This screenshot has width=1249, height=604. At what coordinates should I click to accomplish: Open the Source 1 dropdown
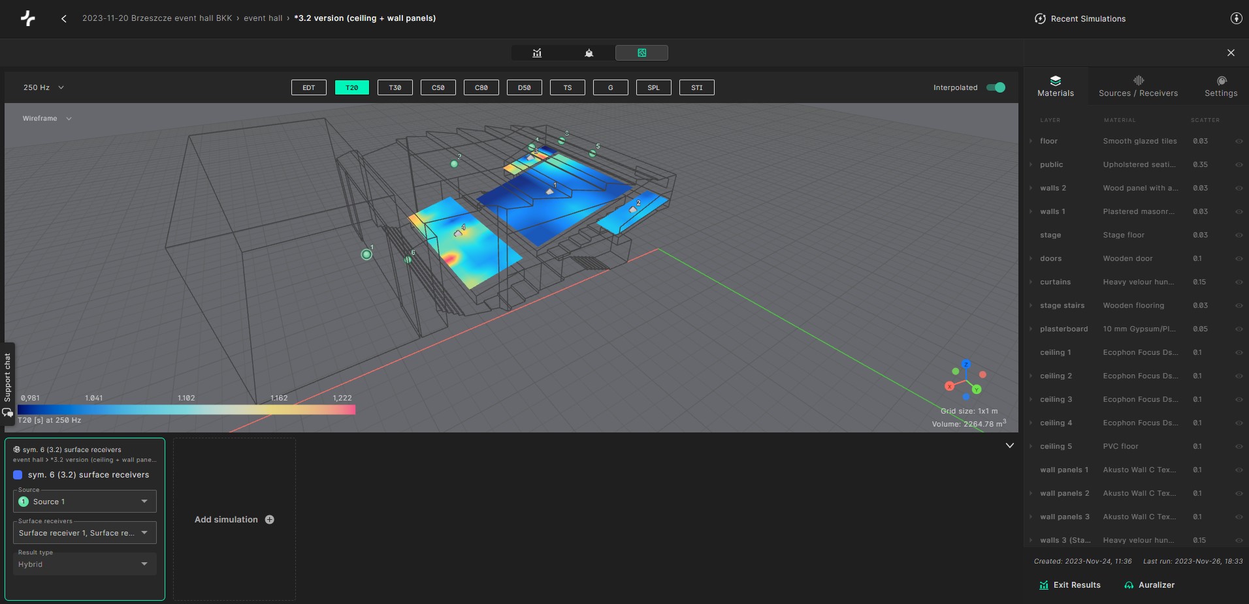point(85,502)
